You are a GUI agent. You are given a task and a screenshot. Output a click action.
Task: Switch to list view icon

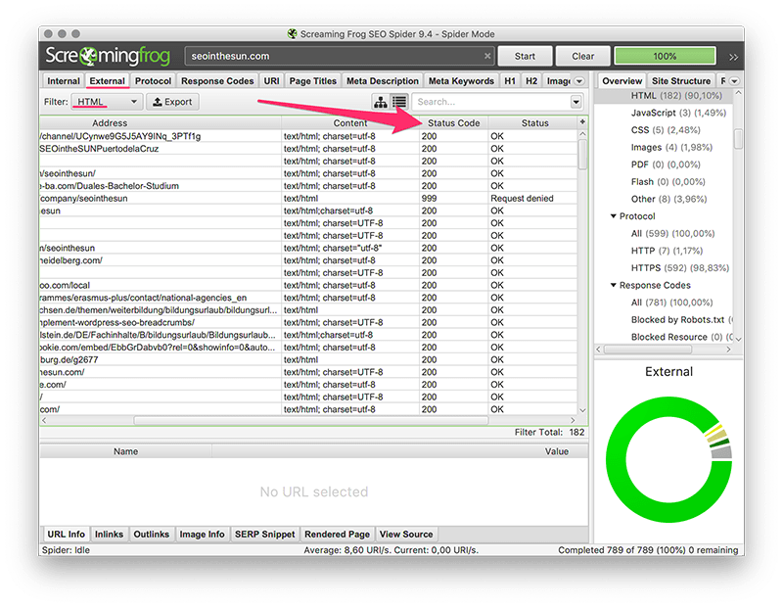[399, 102]
